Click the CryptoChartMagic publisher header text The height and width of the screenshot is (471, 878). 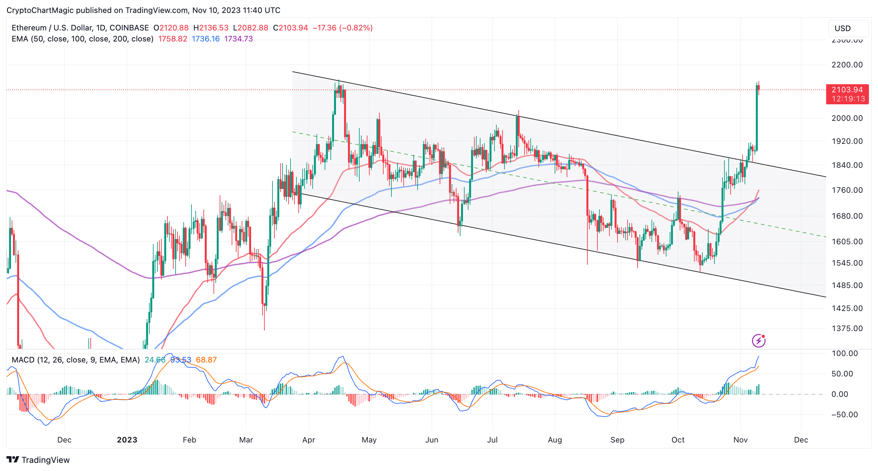point(144,10)
